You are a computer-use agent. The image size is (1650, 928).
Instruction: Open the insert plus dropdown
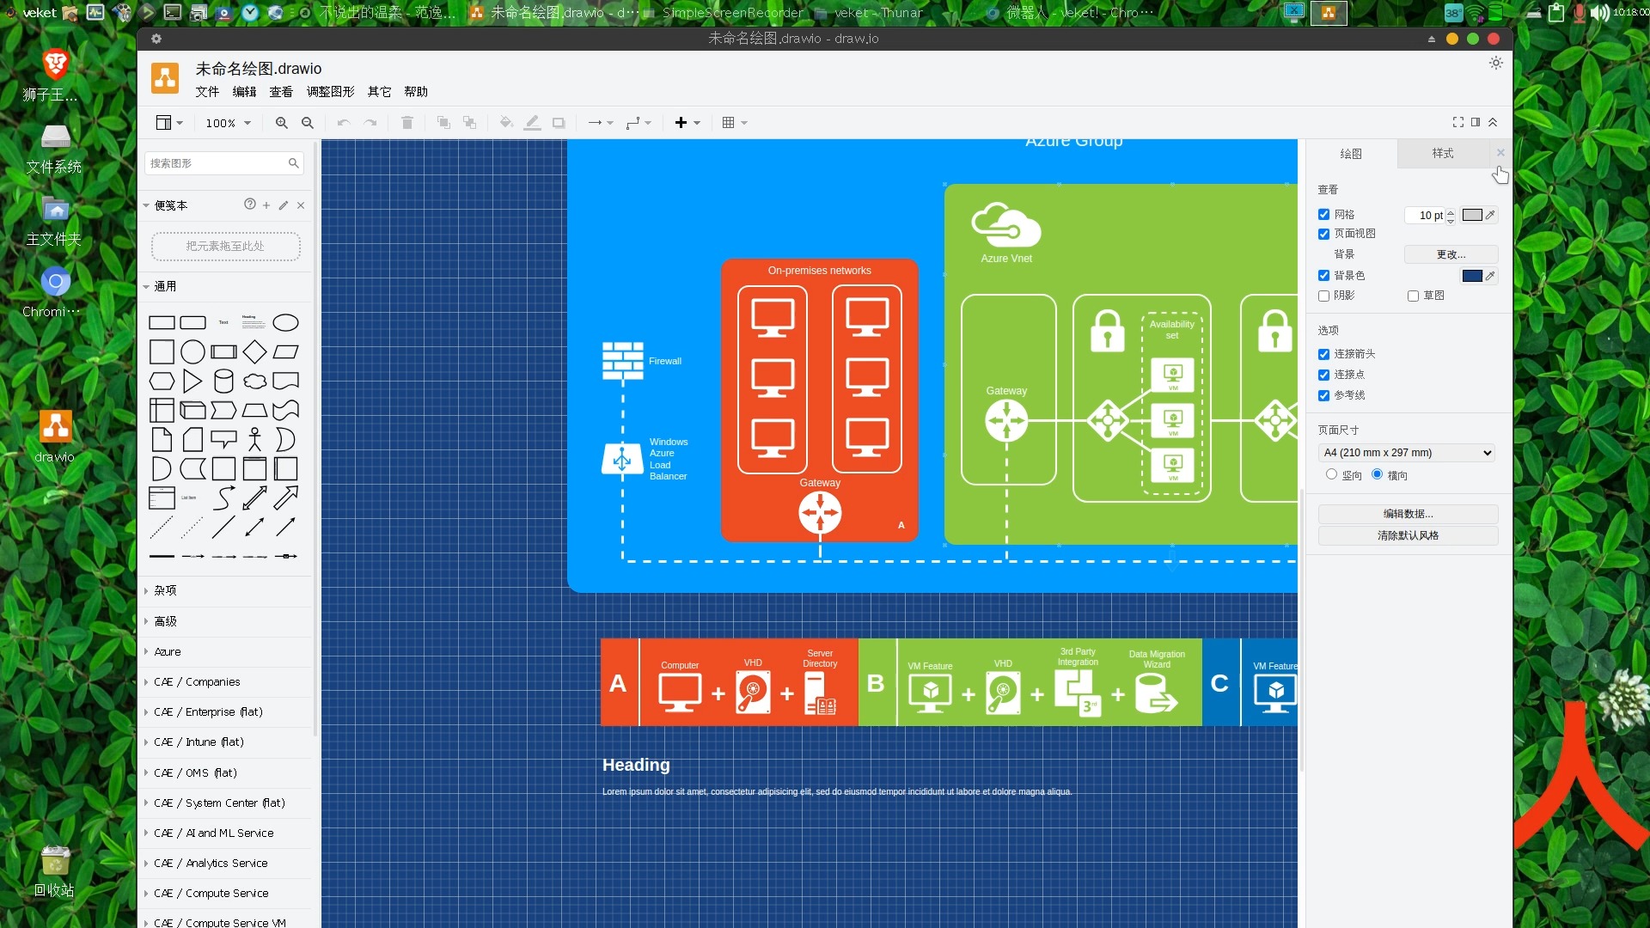click(687, 123)
